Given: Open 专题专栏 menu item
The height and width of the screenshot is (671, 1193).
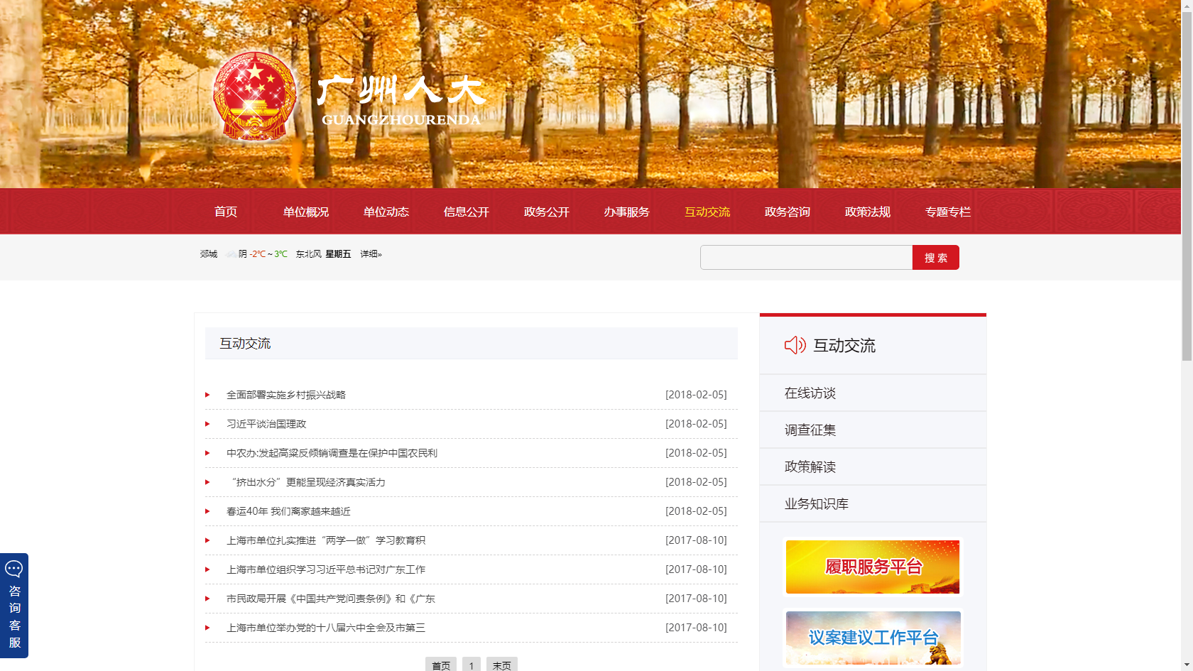Looking at the screenshot, I should (x=948, y=212).
